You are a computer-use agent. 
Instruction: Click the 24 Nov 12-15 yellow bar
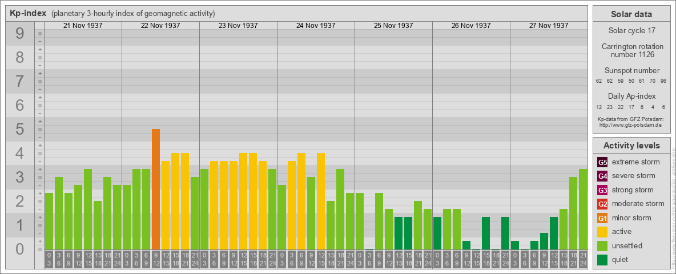320,201
